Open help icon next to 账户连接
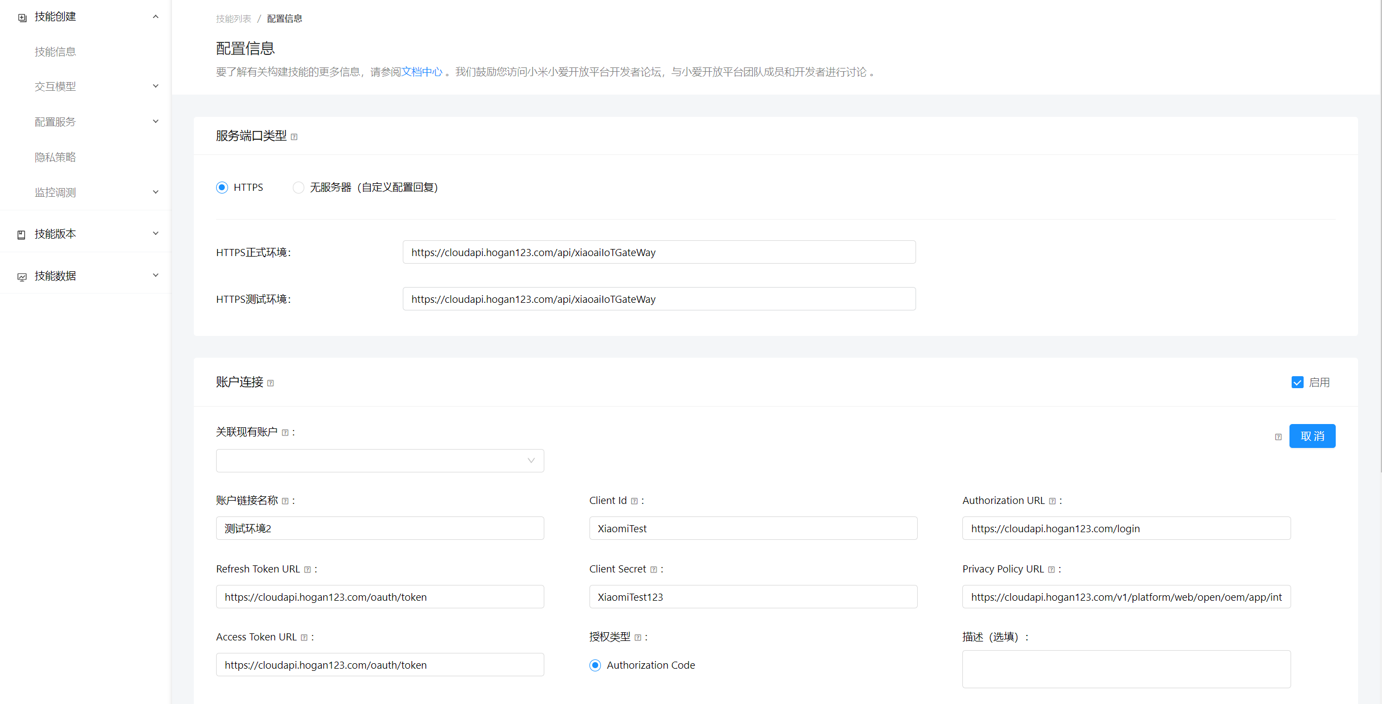The image size is (1382, 704). pos(271,383)
